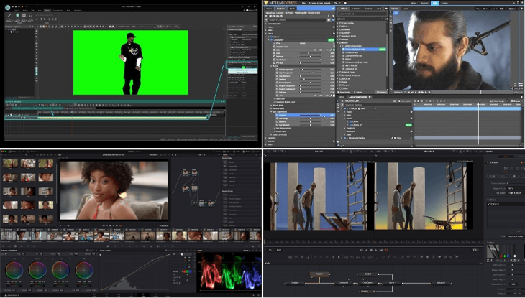Open the Tools ribbon tab in VSDC
This screenshot has height=298, width=525.
pos(68,10)
